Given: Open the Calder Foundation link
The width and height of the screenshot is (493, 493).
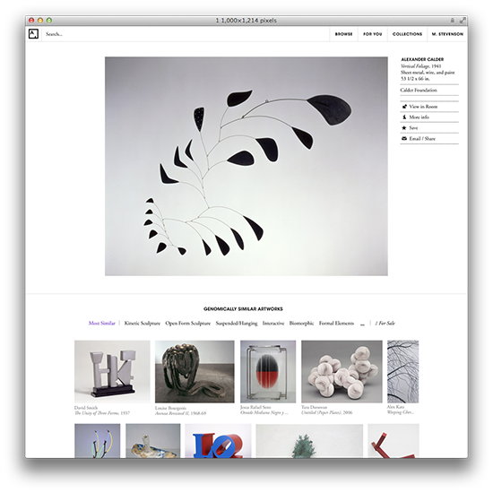Looking at the screenshot, I should pyautogui.click(x=419, y=91).
